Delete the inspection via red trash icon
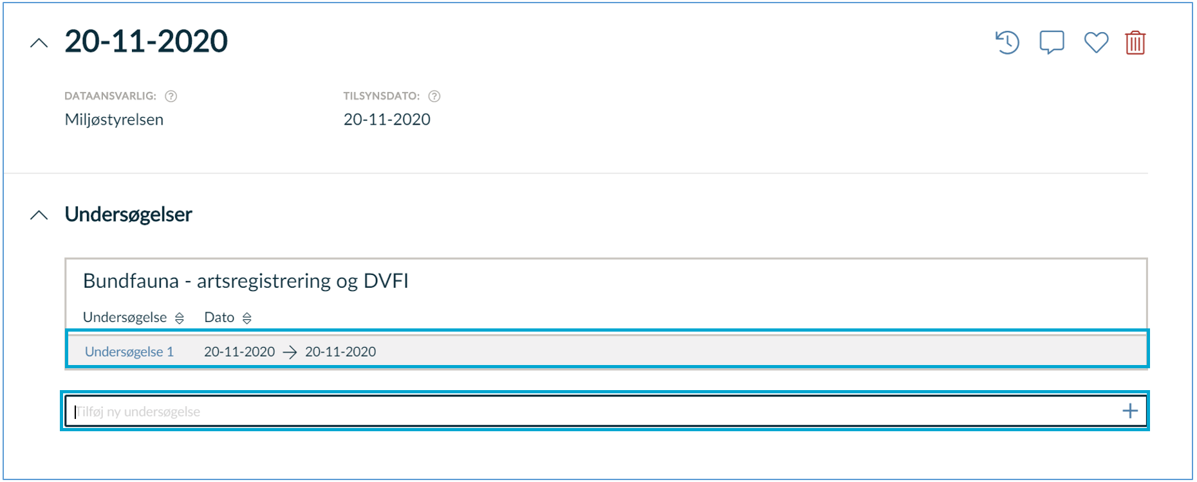Viewport: 1197px width, 482px height. (1135, 43)
